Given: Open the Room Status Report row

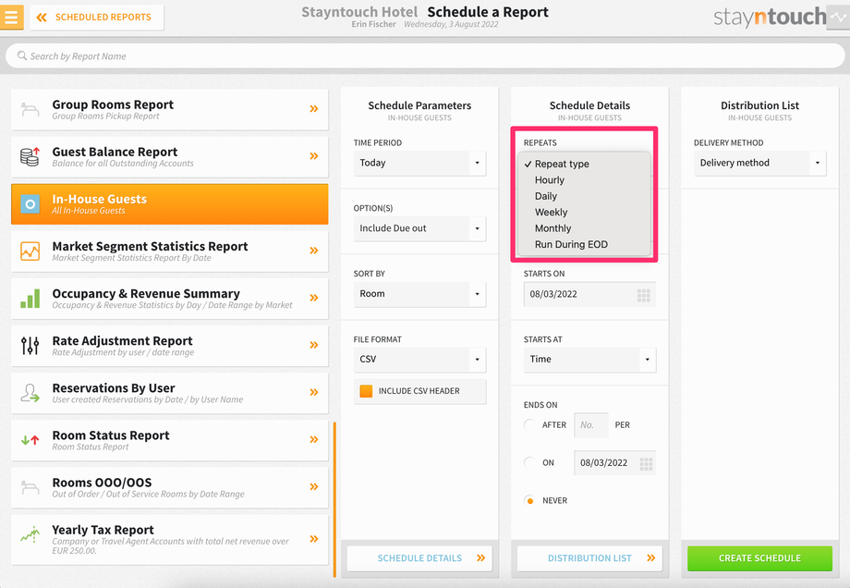Looking at the screenshot, I should (x=170, y=440).
